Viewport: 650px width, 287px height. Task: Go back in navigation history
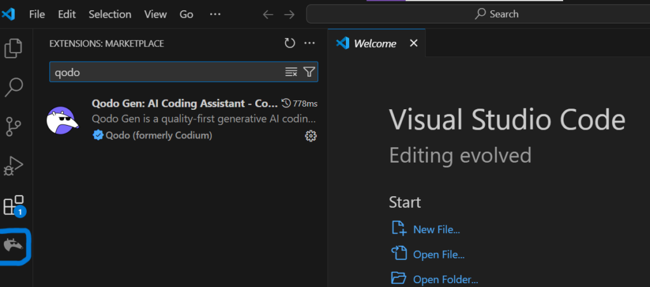coord(269,15)
